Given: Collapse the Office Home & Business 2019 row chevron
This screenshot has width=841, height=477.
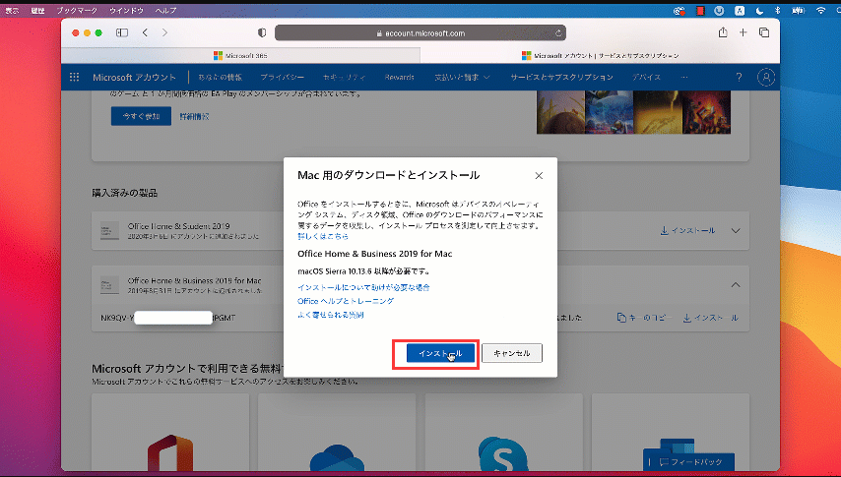Looking at the screenshot, I should (x=736, y=285).
